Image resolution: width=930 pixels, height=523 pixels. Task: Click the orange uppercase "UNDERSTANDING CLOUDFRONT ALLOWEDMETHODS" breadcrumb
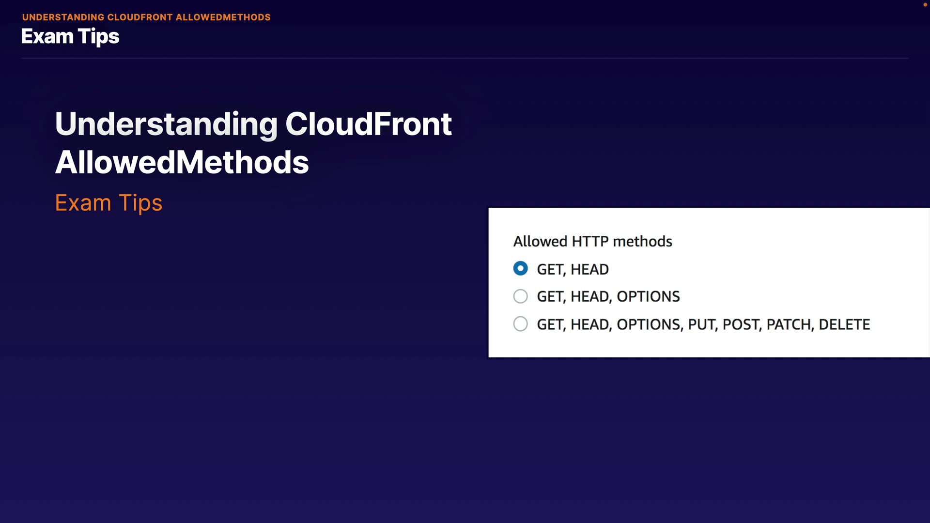(x=146, y=17)
